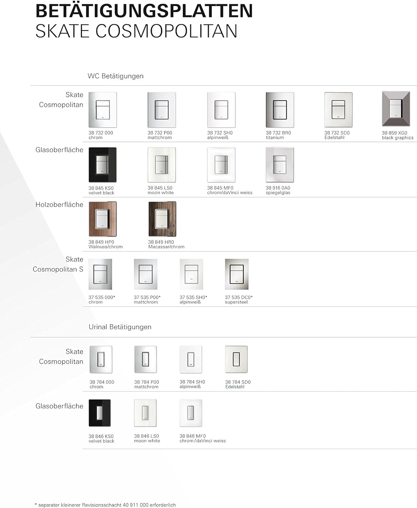Select the 38 732 P00 mattchrom plate image

pyautogui.click(x=162, y=110)
